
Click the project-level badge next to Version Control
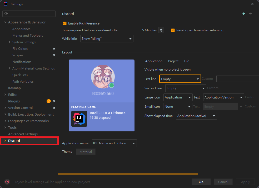click(x=54, y=108)
